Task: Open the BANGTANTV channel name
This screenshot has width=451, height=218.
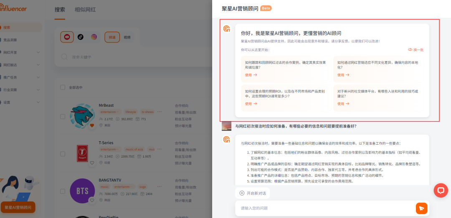Action: click(110, 180)
